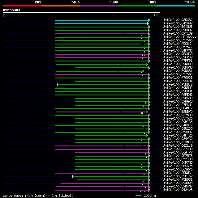Click the red 20% identity legend segment
198x198 pixels.
[22, 6]
